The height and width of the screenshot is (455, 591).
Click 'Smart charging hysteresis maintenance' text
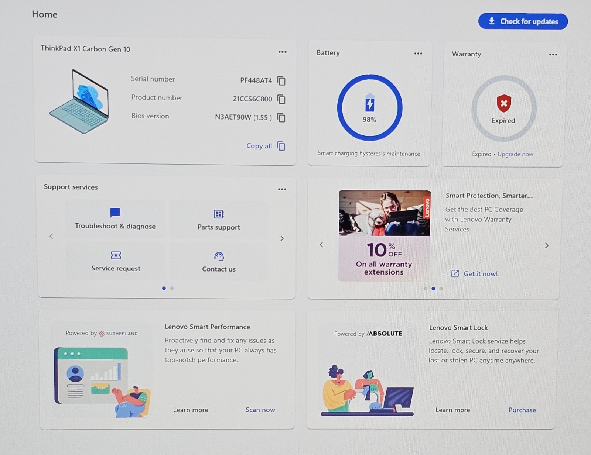369,154
